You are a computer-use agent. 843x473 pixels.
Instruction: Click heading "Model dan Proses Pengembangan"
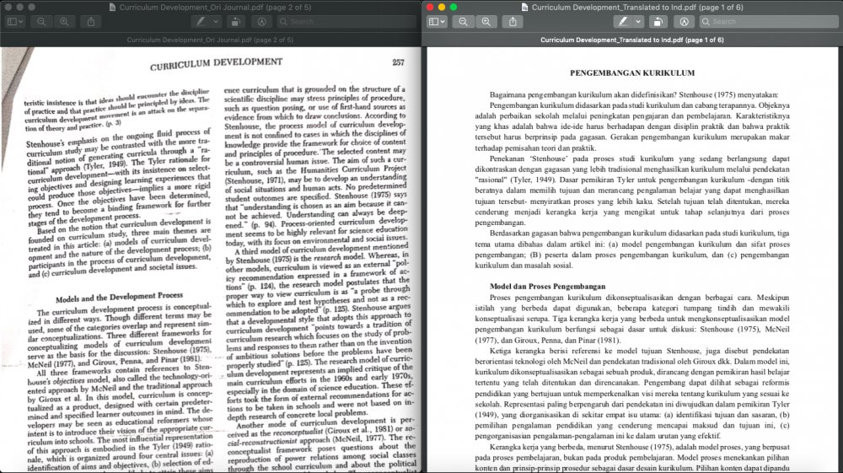click(547, 287)
